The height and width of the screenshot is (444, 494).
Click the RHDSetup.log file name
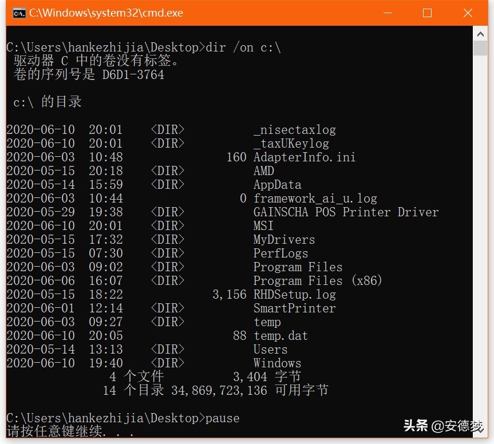tap(295, 295)
